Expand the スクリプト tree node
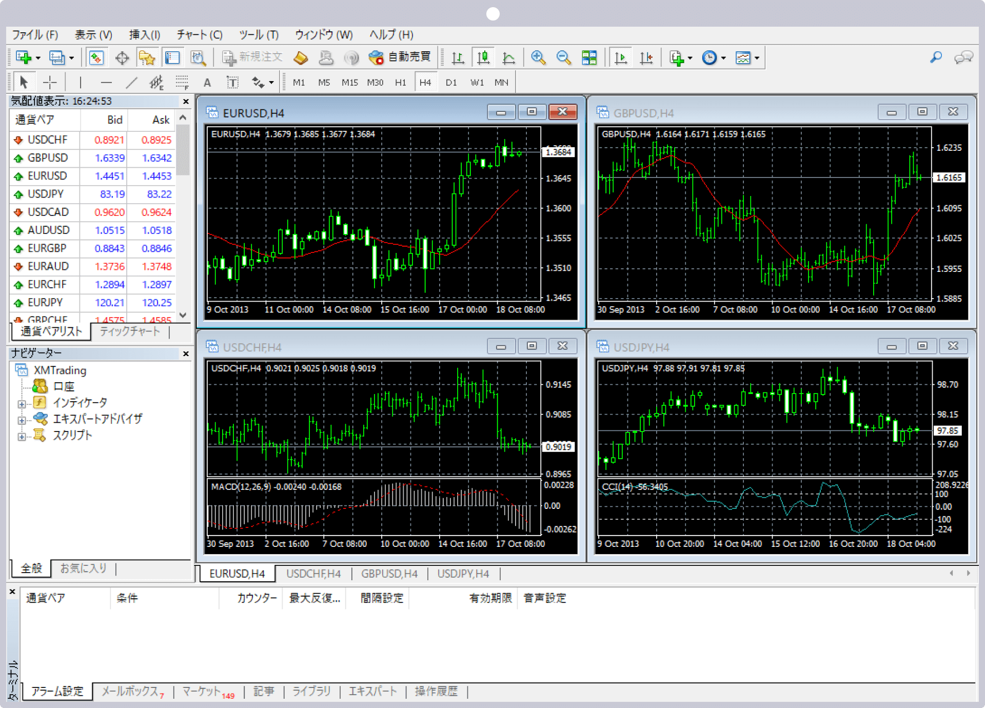This screenshot has height=708, width=985. click(x=22, y=437)
